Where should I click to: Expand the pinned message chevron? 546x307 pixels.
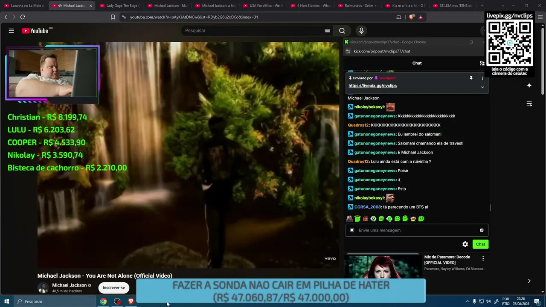point(482,87)
